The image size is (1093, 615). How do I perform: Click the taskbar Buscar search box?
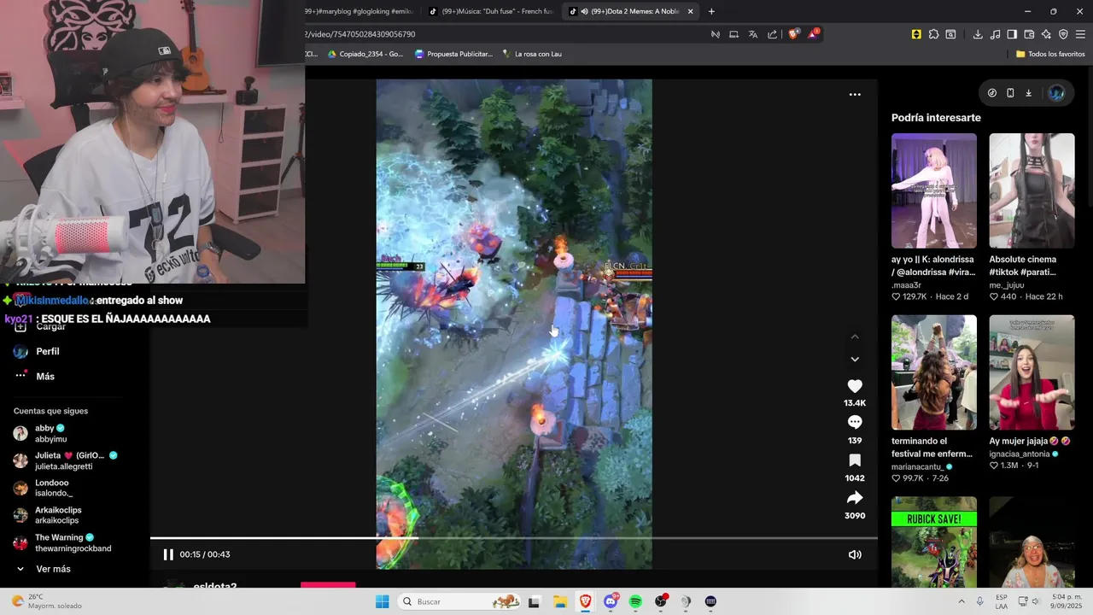point(459,601)
